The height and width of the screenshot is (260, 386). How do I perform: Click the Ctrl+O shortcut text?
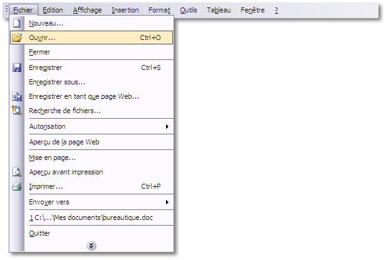(x=150, y=37)
